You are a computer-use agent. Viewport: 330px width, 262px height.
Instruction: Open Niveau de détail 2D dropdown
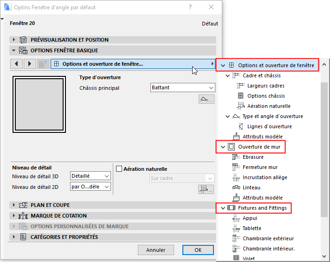pyautogui.click(x=91, y=187)
